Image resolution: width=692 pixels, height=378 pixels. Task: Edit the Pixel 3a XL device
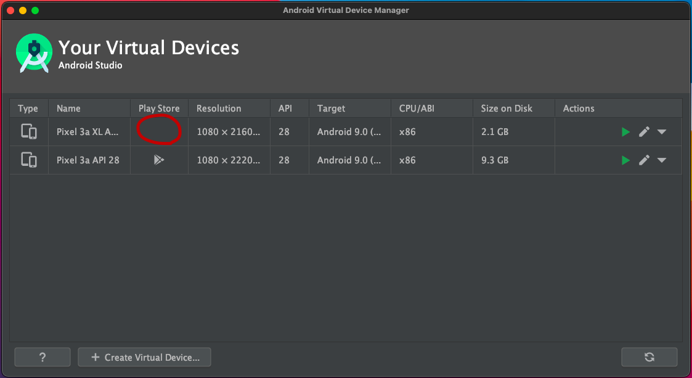644,131
